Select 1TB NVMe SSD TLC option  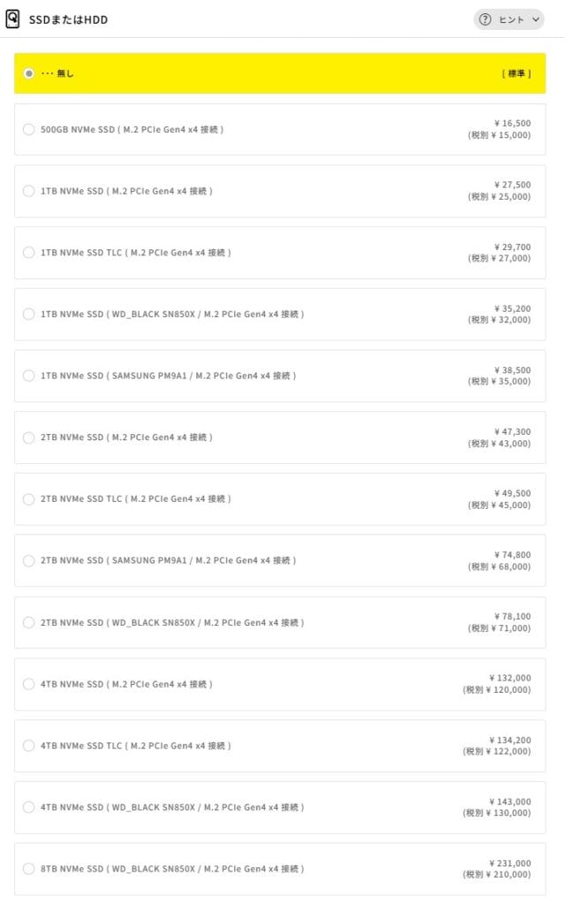[29, 253]
